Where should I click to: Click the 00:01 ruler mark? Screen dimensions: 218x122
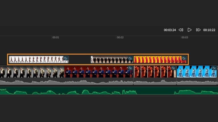point(56,38)
